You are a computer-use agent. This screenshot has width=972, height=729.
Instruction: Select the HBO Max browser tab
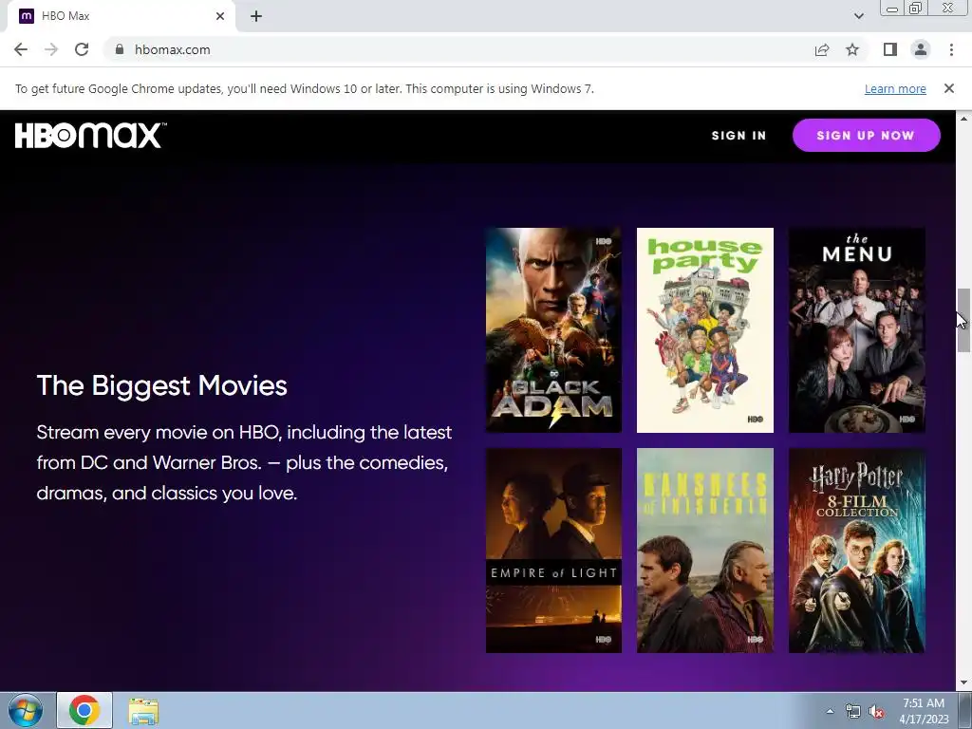click(121, 16)
